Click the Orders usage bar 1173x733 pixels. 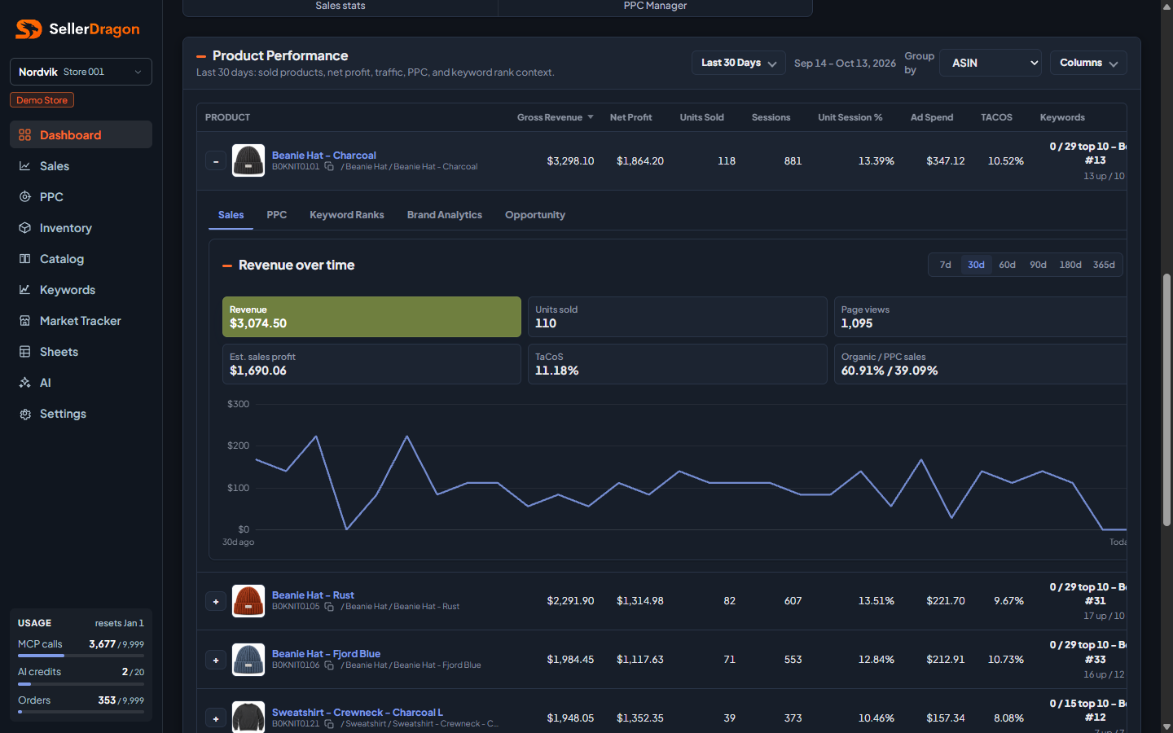click(81, 712)
